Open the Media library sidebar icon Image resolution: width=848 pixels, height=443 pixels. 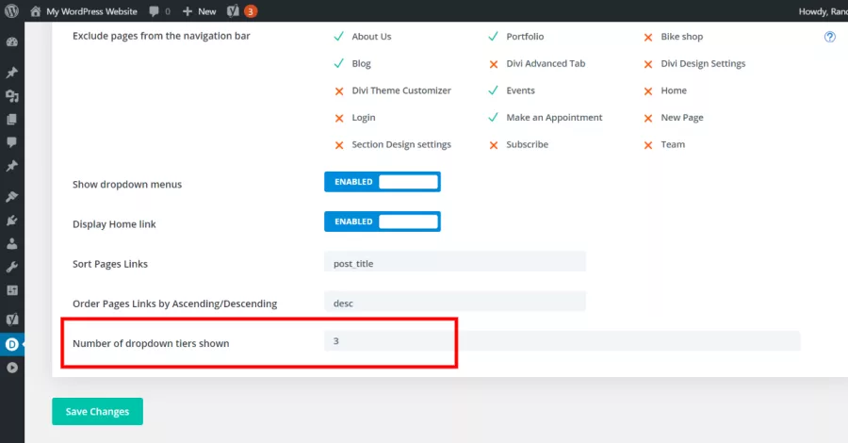[x=12, y=96]
